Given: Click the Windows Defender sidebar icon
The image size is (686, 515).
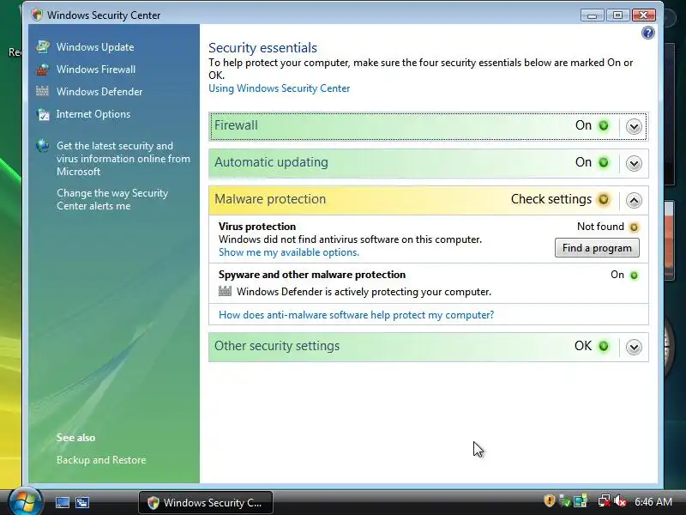Looking at the screenshot, I should pyautogui.click(x=42, y=91).
